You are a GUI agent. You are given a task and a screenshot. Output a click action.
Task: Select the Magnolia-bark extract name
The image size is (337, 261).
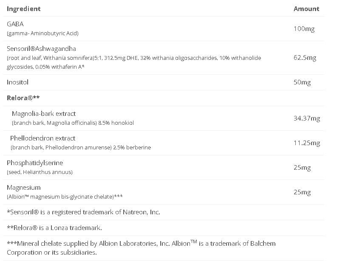pyautogui.click(x=44, y=114)
